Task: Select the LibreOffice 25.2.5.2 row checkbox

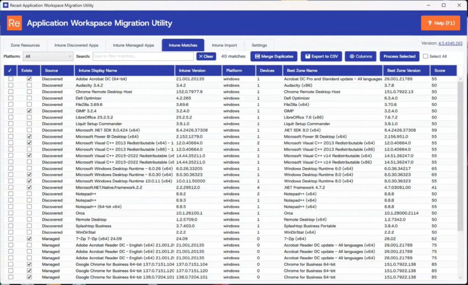Action: 11,117
